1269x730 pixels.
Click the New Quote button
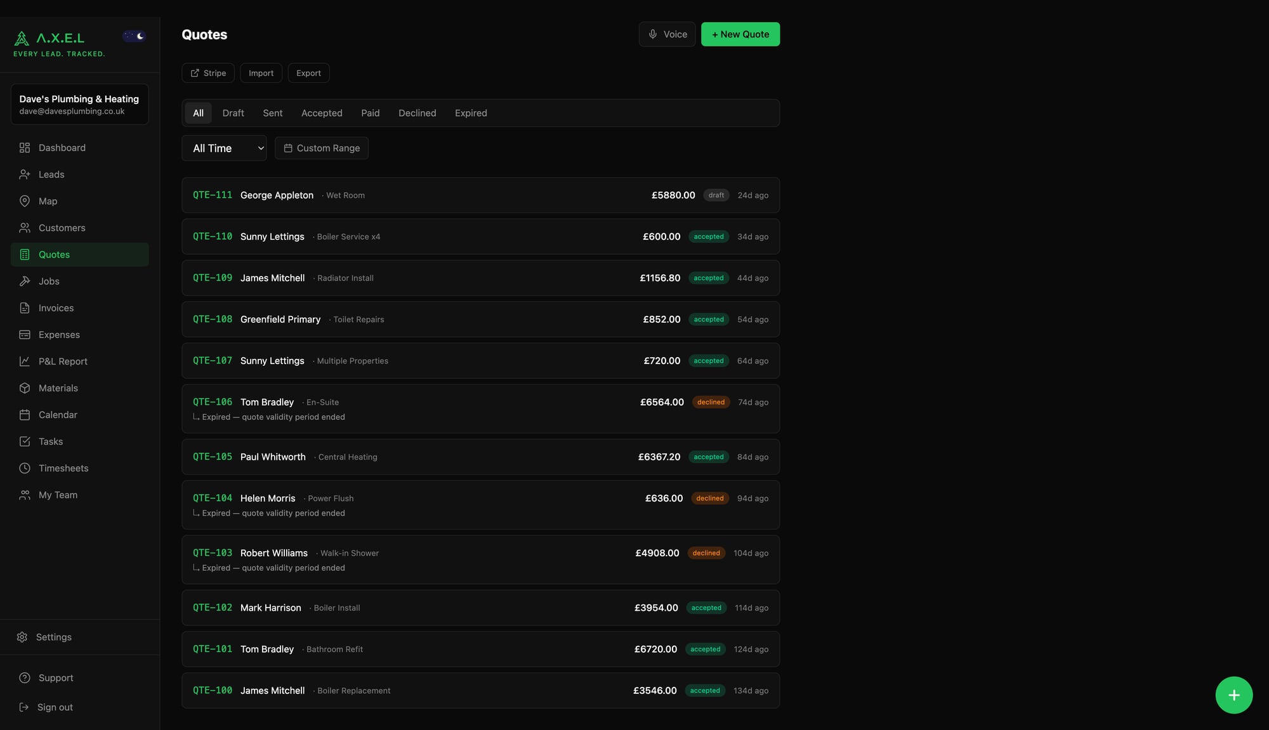[740, 34]
